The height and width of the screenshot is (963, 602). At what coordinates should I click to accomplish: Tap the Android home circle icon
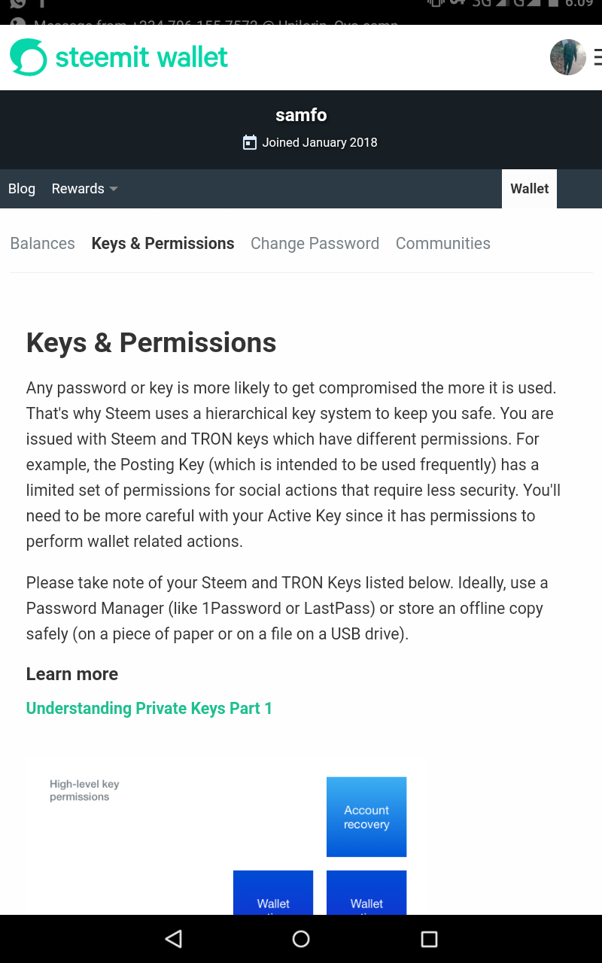click(301, 938)
